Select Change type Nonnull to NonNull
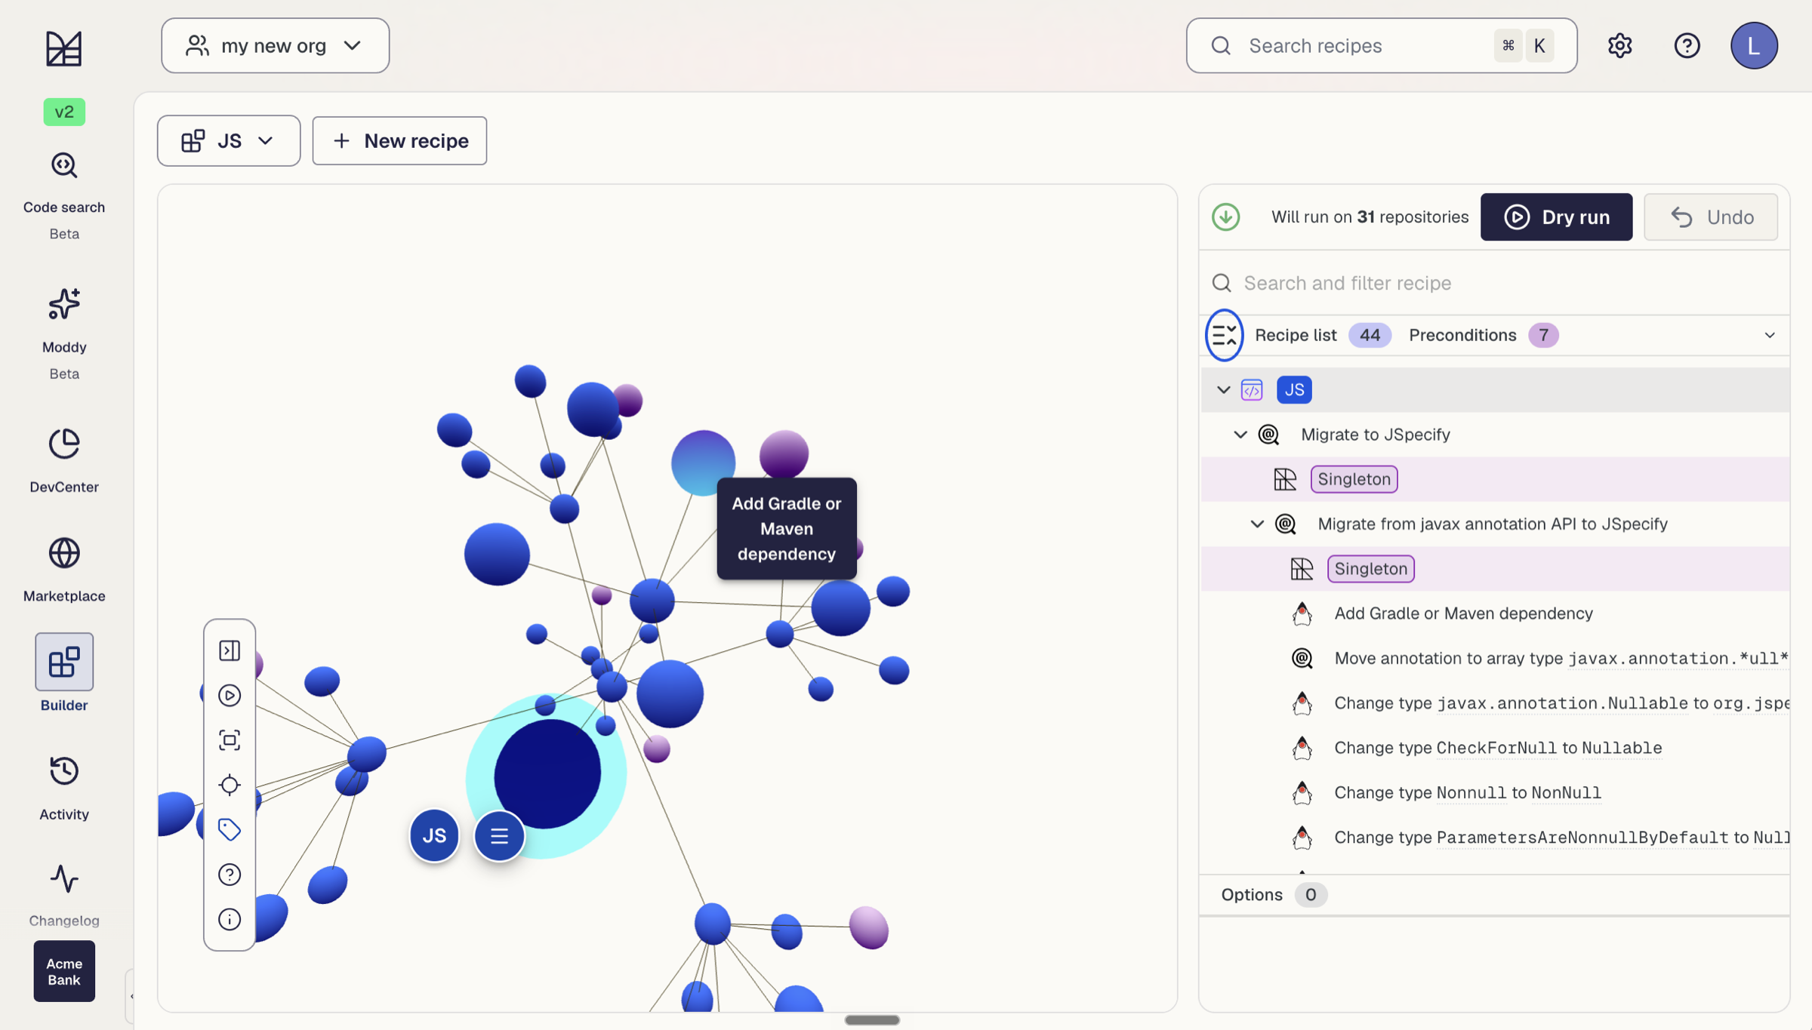The height and width of the screenshot is (1030, 1812). 1495,793
